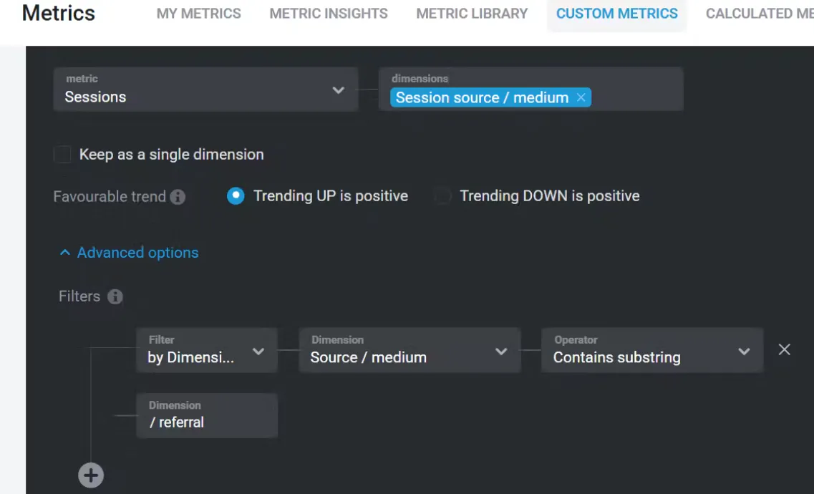Remove the Session source / medium chip
The width and height of the screenshot is (814, 494).
point(581,97)
